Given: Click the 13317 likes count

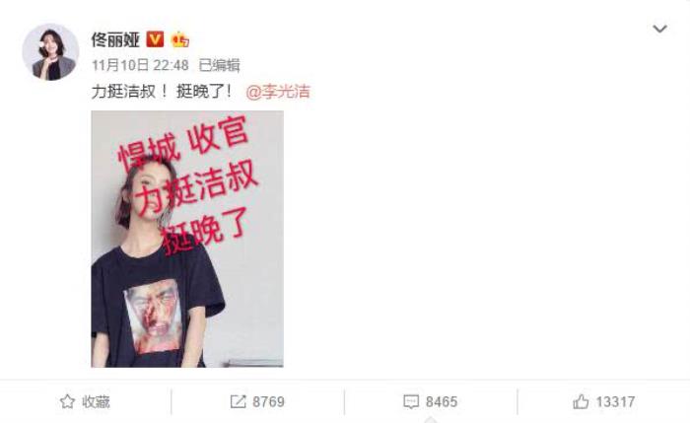Looking at the screenshot, I should [x=615, y=401].
